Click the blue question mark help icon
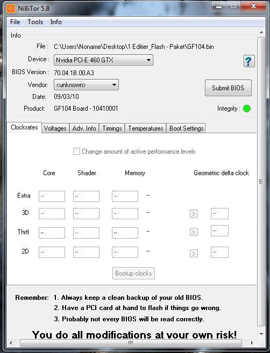270x353 pixels. pyautogui.click(x=249, y=61)
